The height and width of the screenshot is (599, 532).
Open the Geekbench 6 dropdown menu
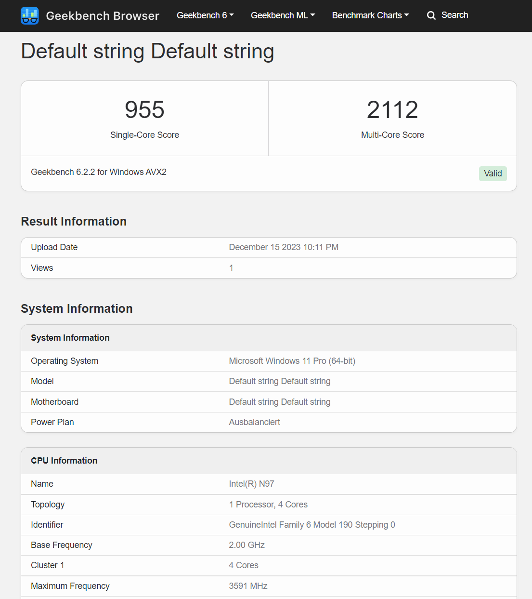point(205,15)
